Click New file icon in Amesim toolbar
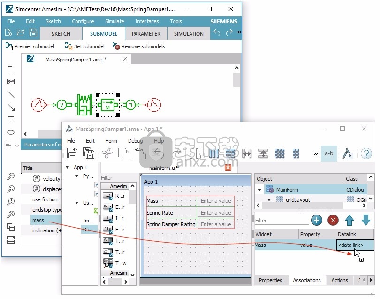 (8, 32)
